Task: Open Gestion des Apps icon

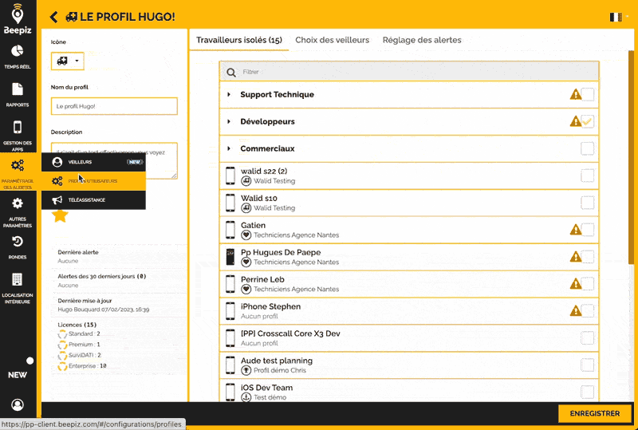Action: (x=18, y=128)
